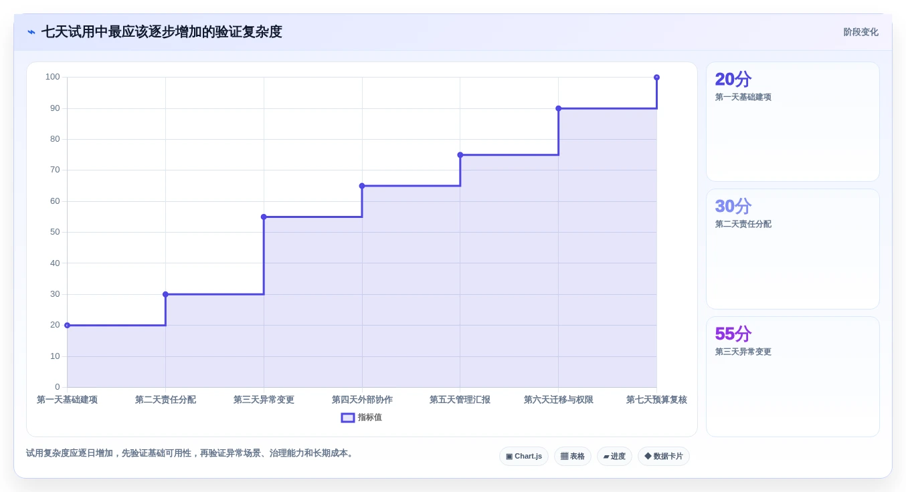The image size is (906, 492).
Task: Click the chart title 七天试用中最应该逐步增加的验证复杂度
Action: tap(162, 32)
